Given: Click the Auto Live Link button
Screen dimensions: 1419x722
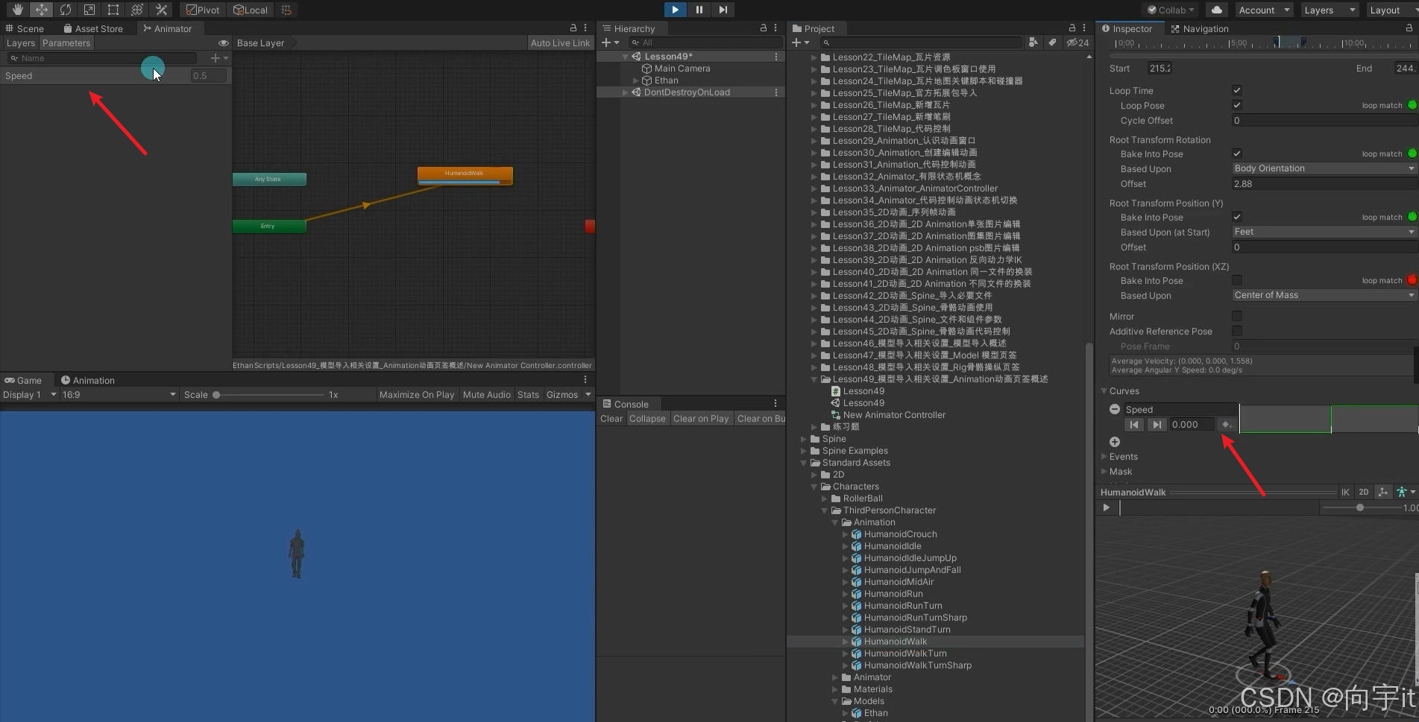Looking at the screenshot, I should [x=560, y=42].
